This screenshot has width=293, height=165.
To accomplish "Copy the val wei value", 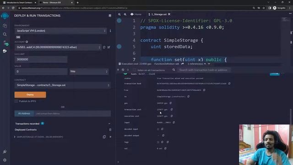I will coord(165,148).
